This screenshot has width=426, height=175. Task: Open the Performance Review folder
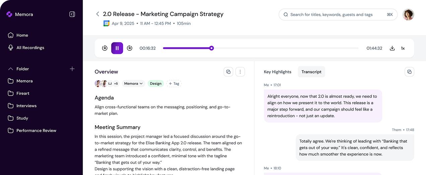[36, 131]
